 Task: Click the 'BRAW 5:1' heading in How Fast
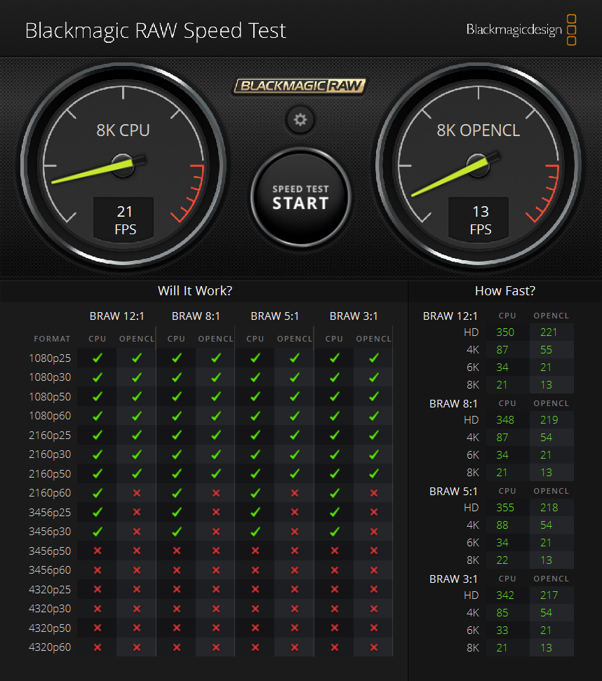pyautogui.click(x=453, y=491)
